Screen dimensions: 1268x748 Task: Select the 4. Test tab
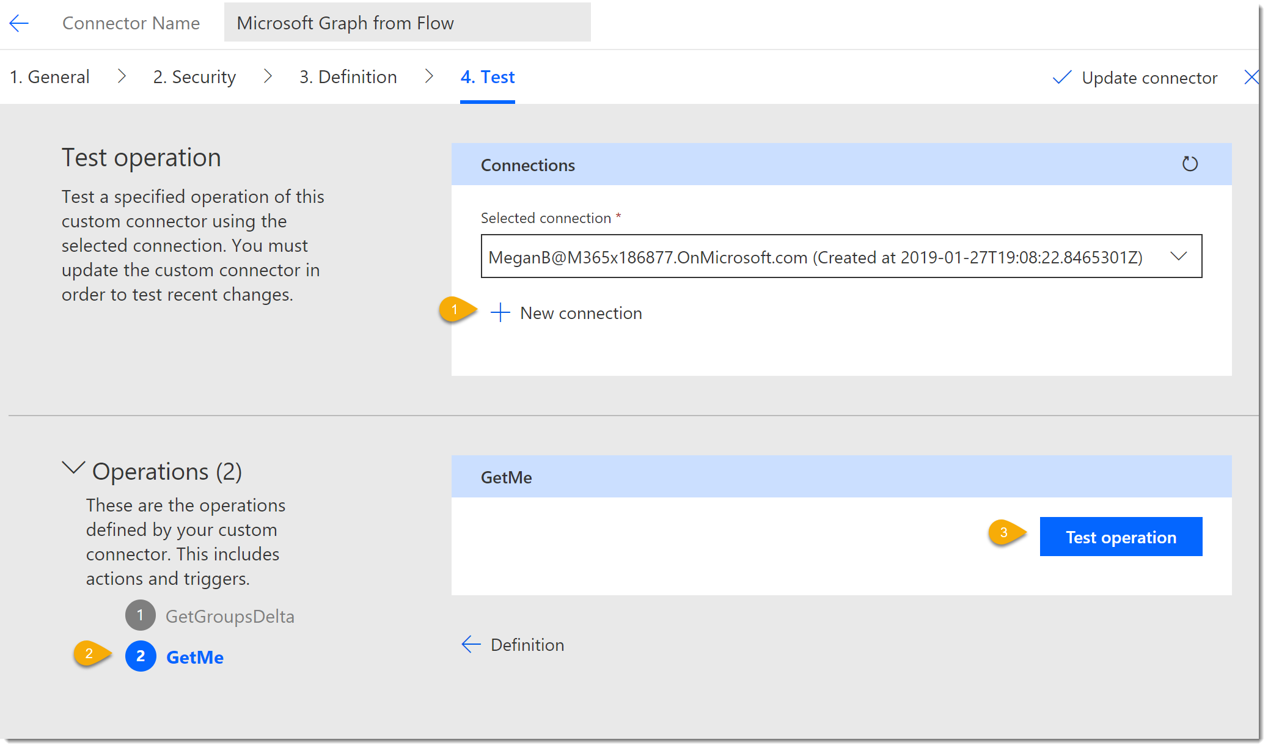(x=488, y=77)
